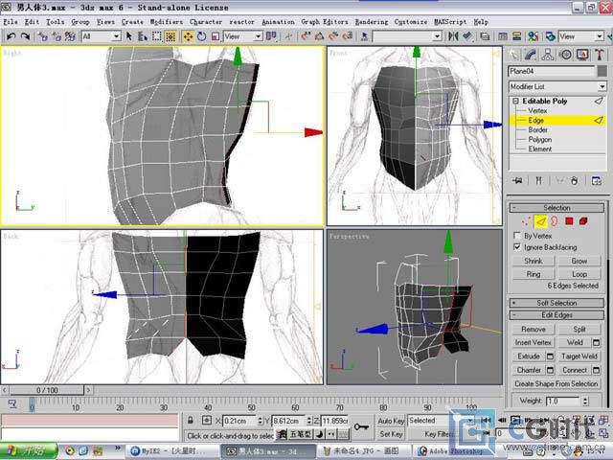
Task: Toggle the Edge sub-object mode icon
Action: click(540, 221)
